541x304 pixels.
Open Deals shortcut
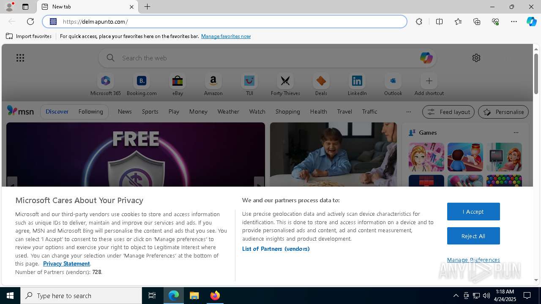[321, 85]
